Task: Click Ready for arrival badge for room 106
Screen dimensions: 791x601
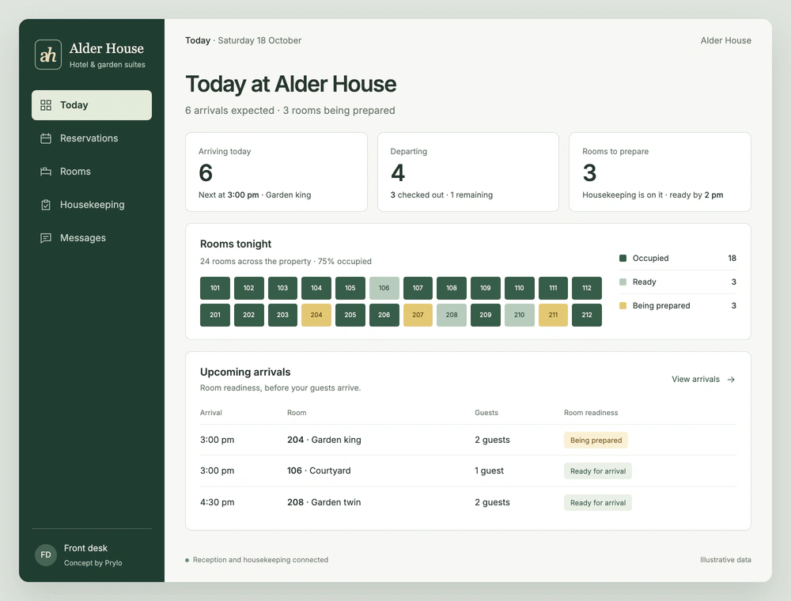Action: [598, 471]
